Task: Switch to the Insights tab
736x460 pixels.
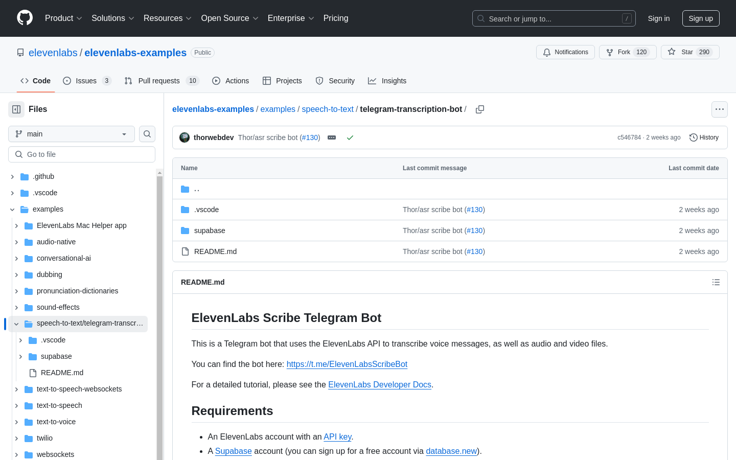Action: (387, 81)
